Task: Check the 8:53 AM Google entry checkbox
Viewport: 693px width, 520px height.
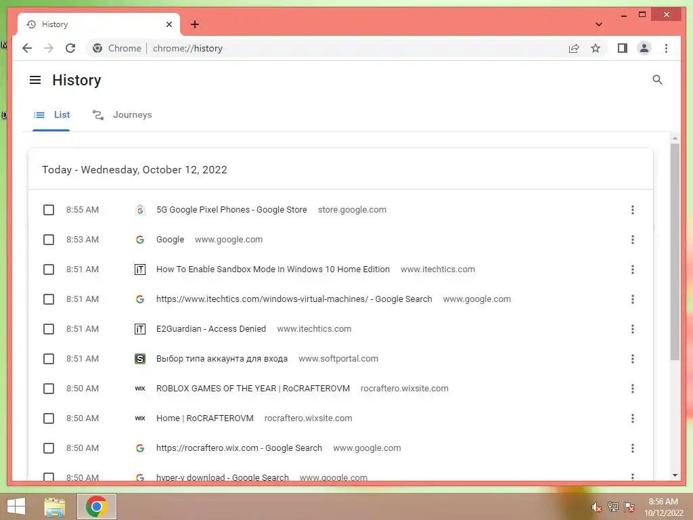Action: click(x=49, y=240)
